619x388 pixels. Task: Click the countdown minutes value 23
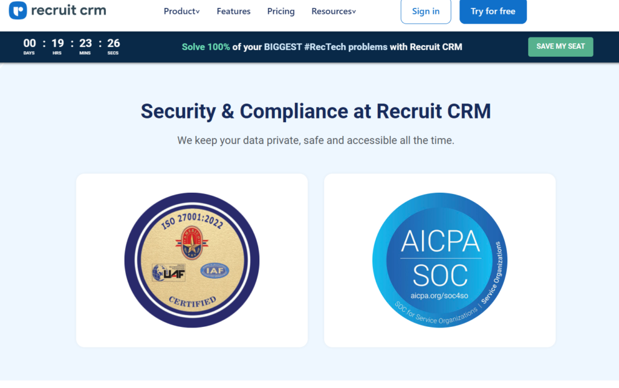[85, 43]
